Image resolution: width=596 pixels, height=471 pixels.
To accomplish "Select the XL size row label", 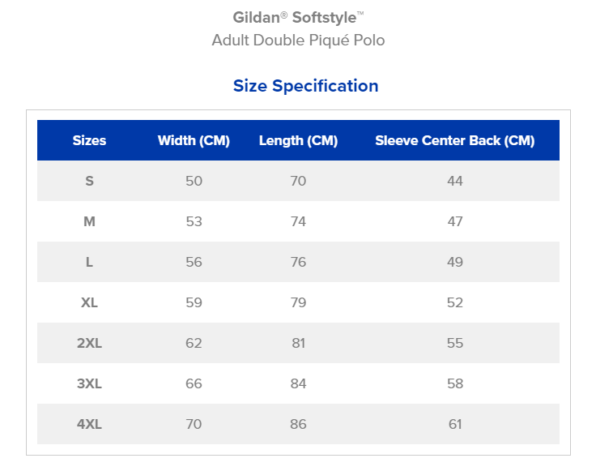I will pyautogui.click(x=89, y=302).
